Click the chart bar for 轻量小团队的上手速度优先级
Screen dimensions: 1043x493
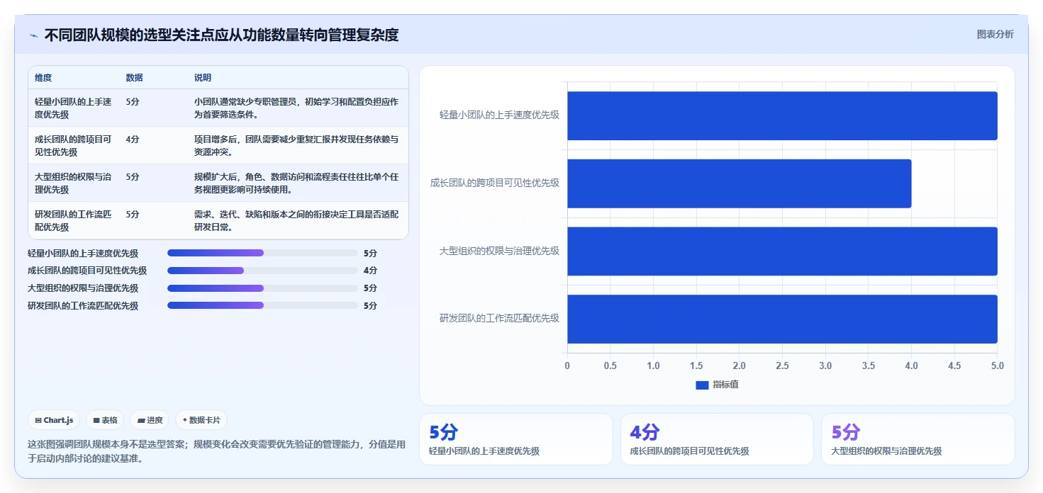(782, 115)
